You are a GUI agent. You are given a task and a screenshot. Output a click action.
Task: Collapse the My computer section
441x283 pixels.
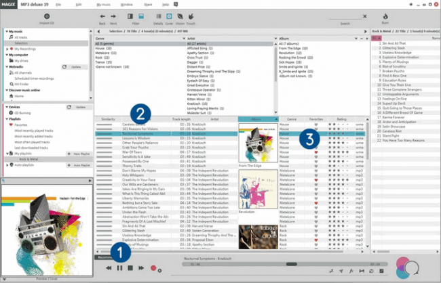pos(7,55)
